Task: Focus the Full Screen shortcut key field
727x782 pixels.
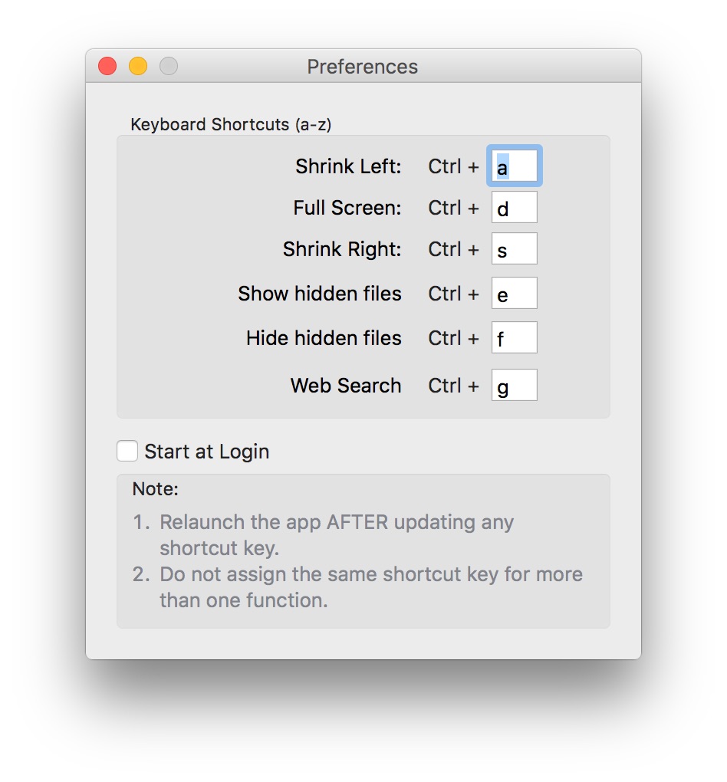Action: (515, 208)
